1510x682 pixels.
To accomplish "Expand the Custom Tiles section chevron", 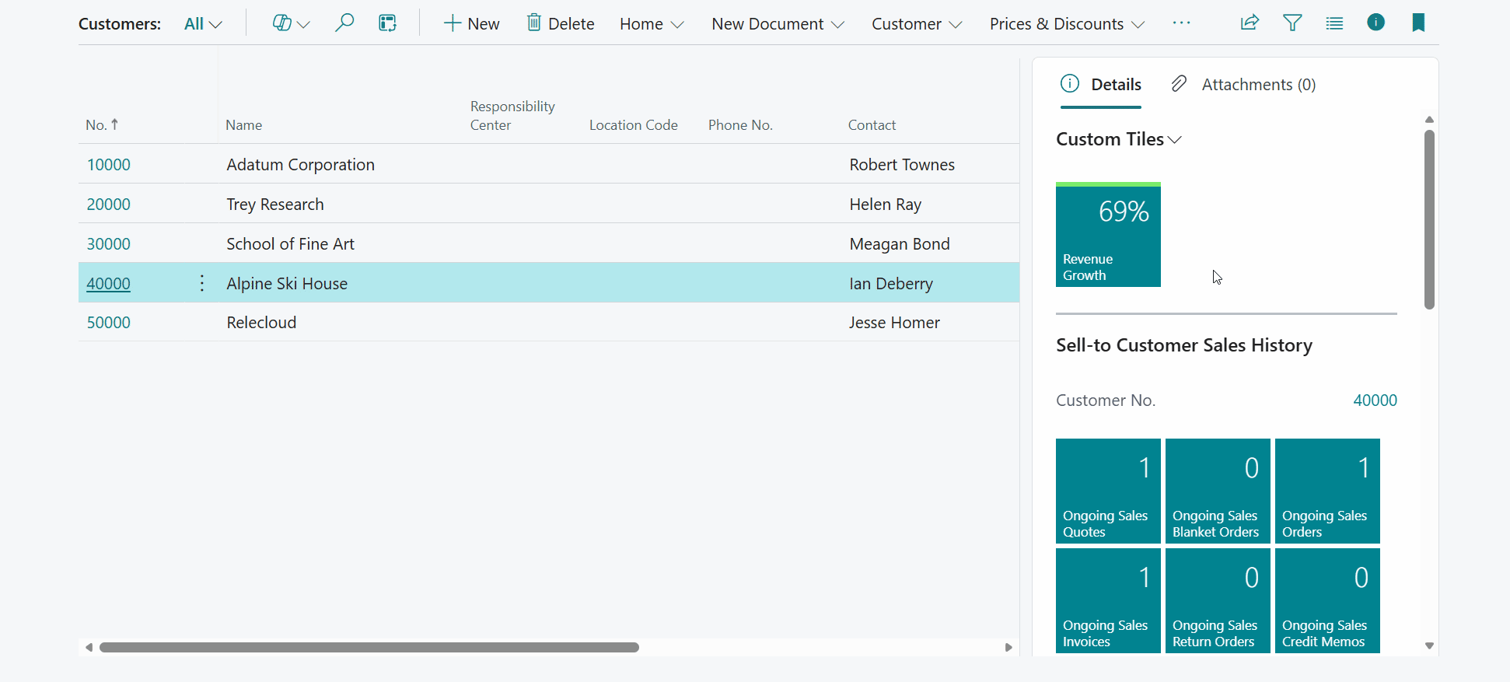I will [x=1175, y=140].
